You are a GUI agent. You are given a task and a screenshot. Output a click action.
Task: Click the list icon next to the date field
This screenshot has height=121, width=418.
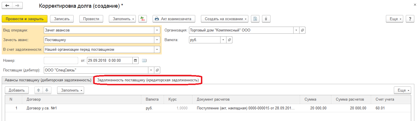144,60
